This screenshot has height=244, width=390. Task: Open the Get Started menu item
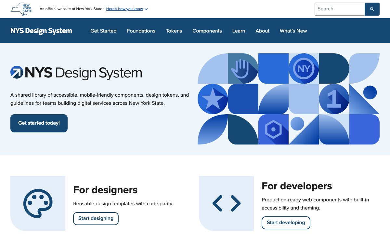(x=103, y=31)
